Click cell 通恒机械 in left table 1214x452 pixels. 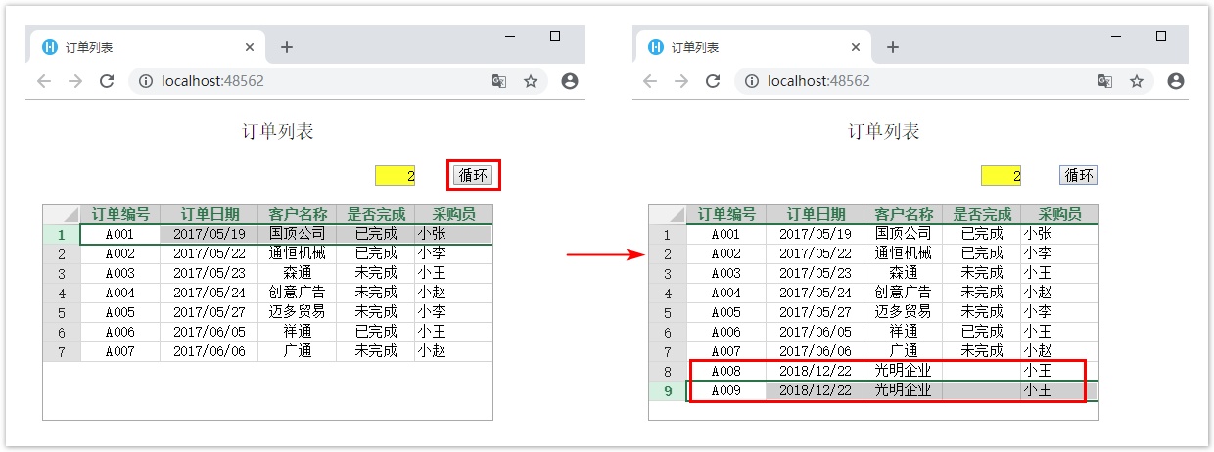point(297,253)
